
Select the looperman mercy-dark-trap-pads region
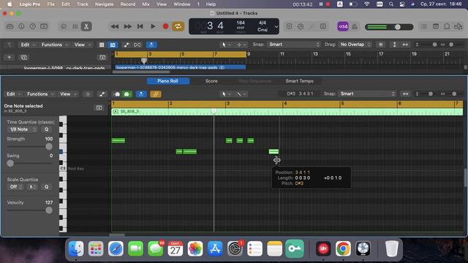(180, 67)
